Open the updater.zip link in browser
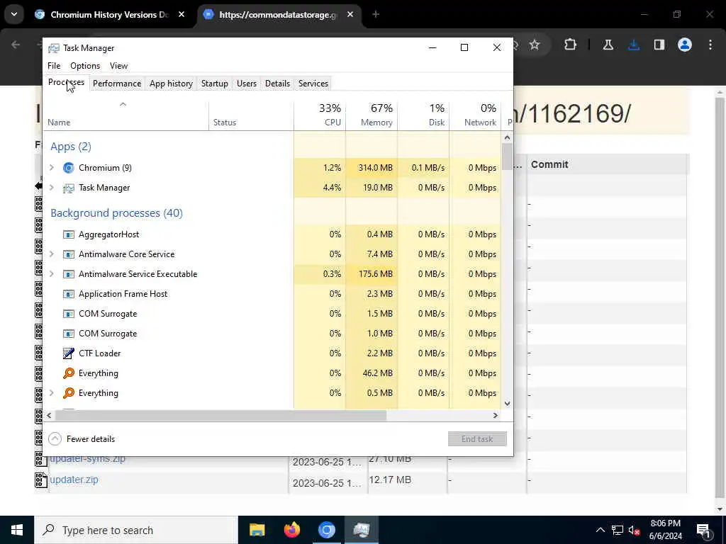Viewport: 726px width, 544px height. [x=74, y=480]
